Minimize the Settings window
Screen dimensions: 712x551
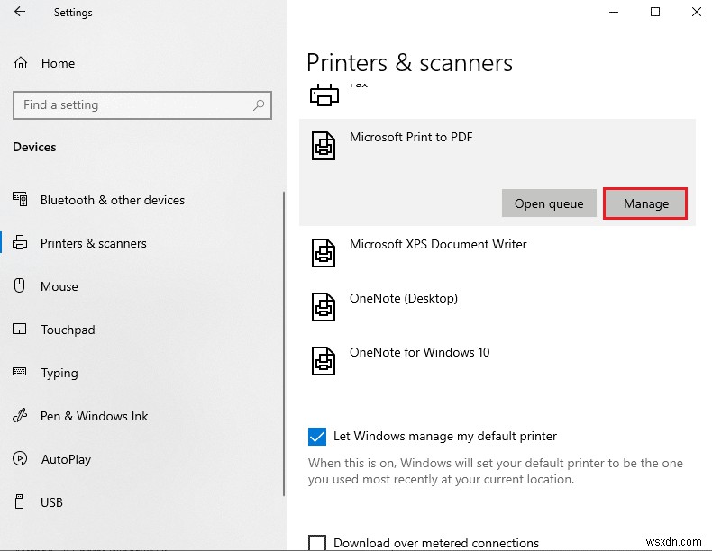[614, 13]
